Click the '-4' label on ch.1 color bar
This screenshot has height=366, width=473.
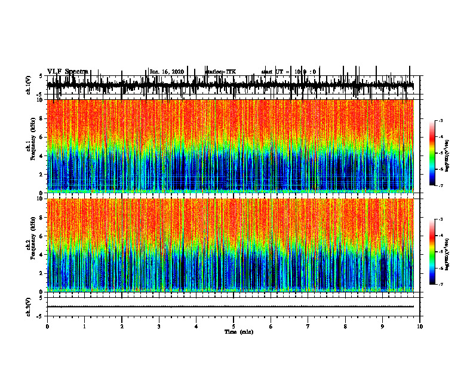click(440, 137)
